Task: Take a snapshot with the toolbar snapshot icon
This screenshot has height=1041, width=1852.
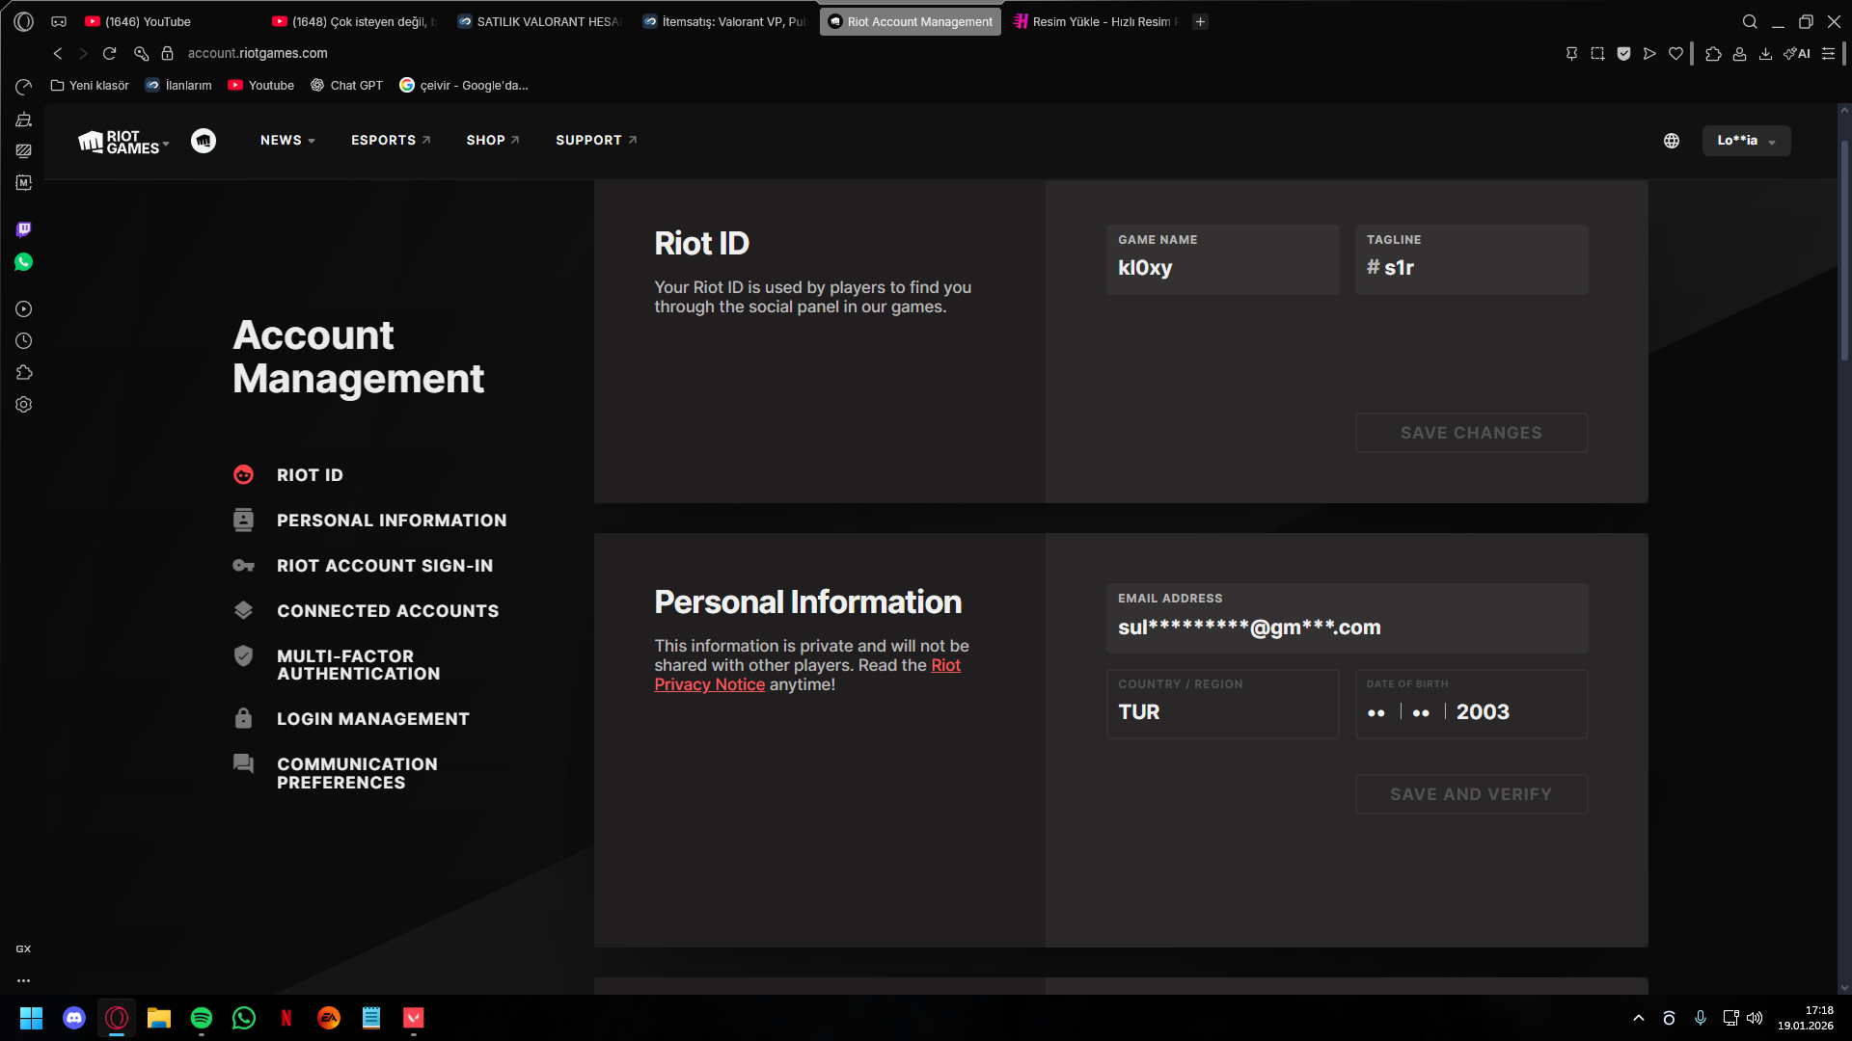Action: tap(1597, 54)
